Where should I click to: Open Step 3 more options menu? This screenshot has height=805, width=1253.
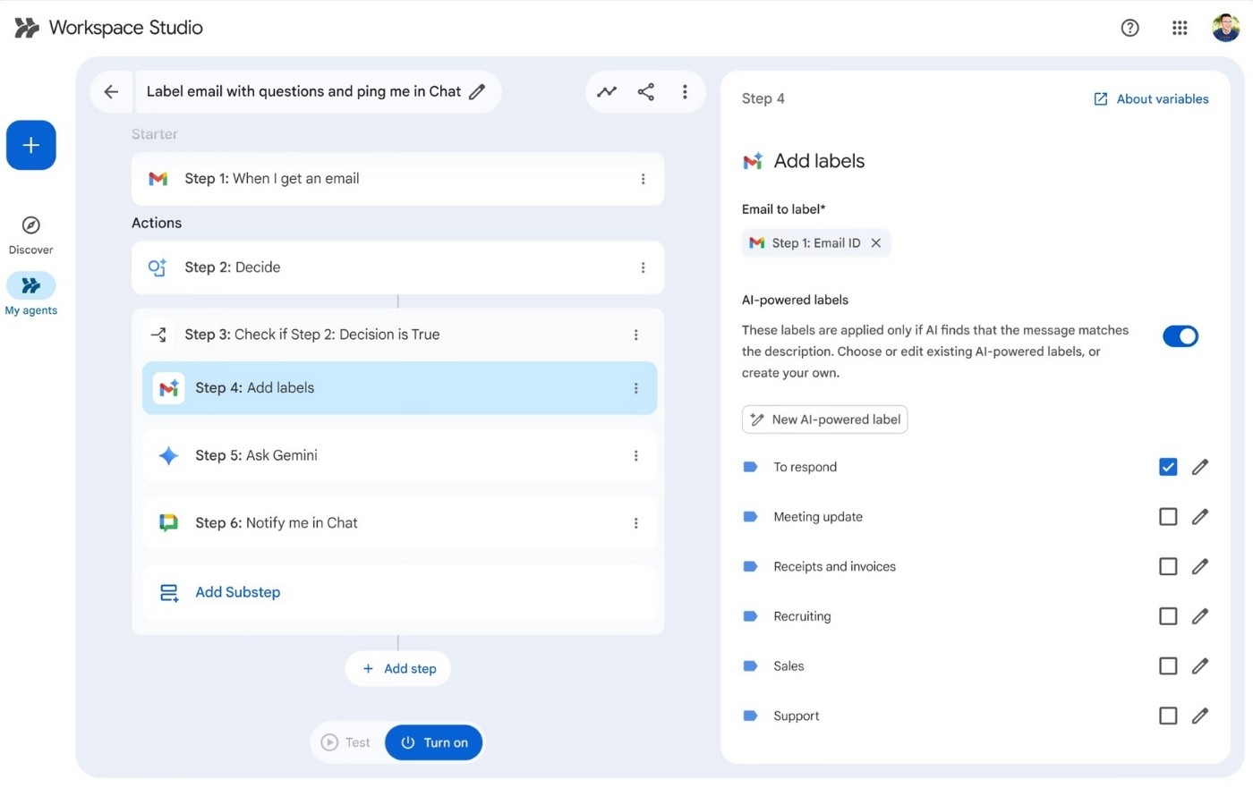coord(635,335)
